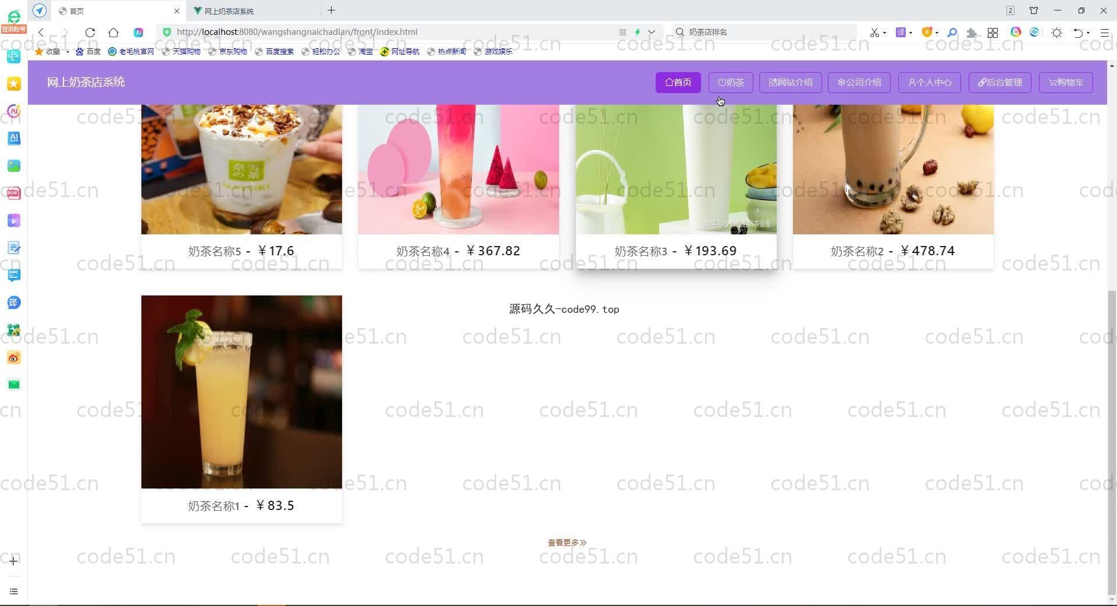Click the 奶茶名称1 - ￥83.5 caption
Image resolution: width=1117 pixels, height=606 pixels.
tap(241, 506)
